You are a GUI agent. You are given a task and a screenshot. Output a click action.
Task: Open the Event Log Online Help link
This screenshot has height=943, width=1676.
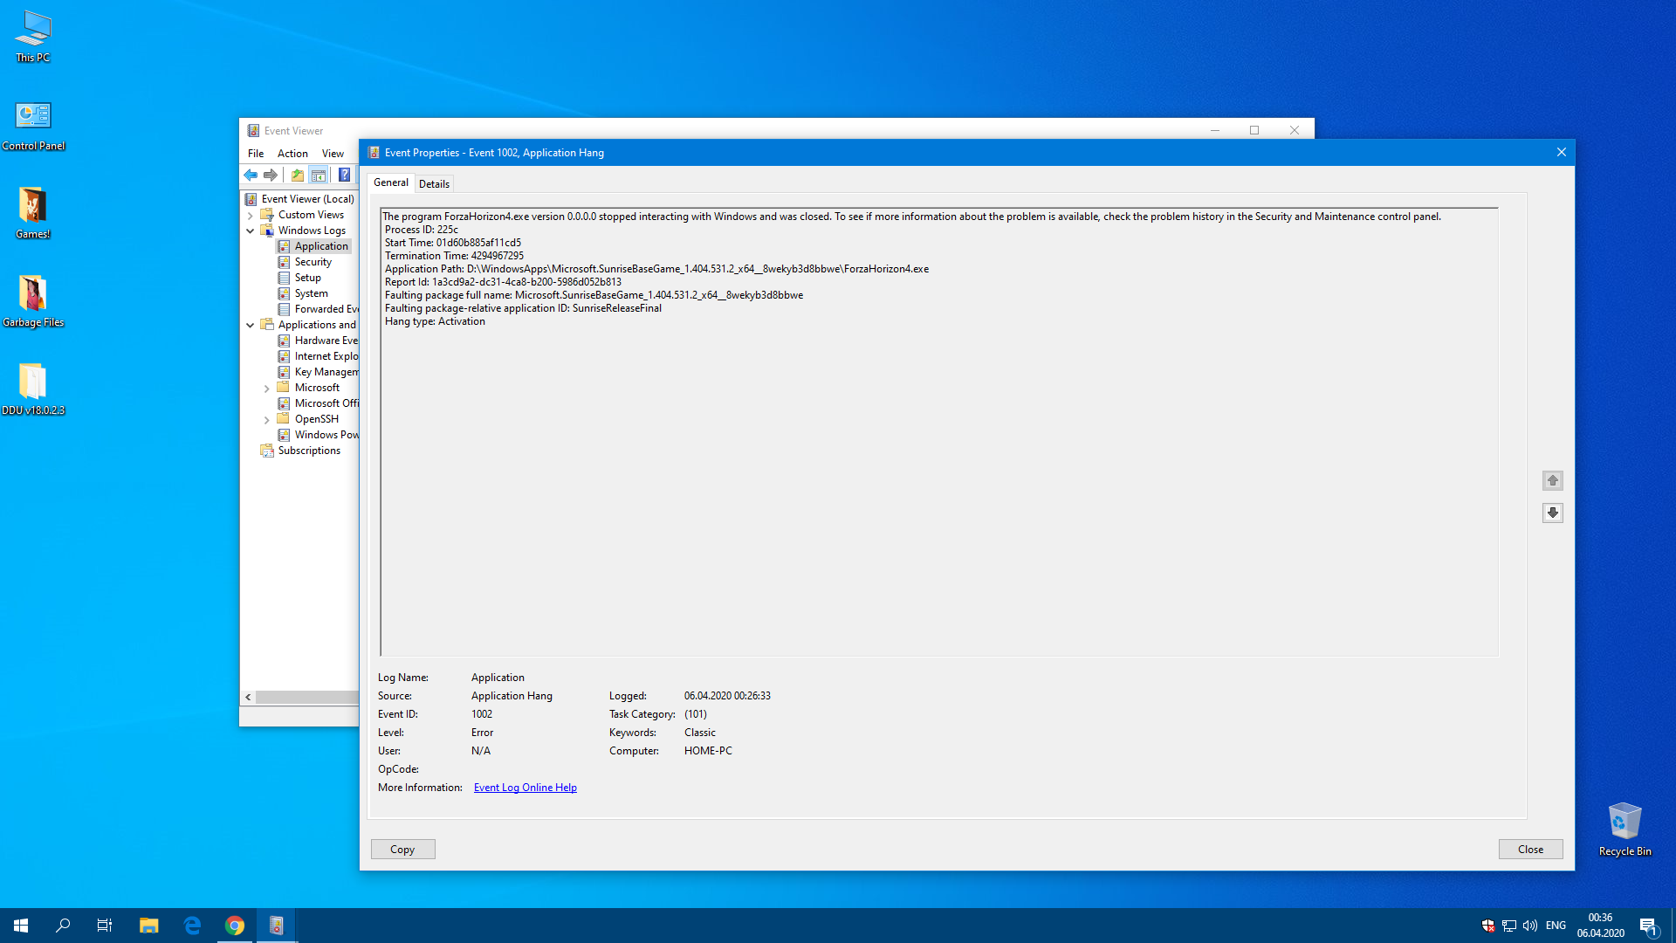coord(525,788)
